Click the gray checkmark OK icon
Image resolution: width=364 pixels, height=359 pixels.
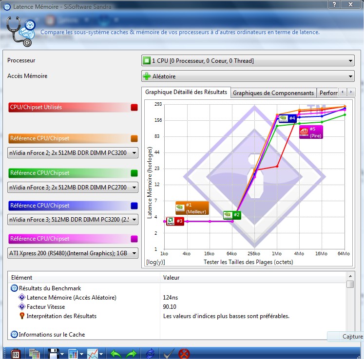(168, 354)
